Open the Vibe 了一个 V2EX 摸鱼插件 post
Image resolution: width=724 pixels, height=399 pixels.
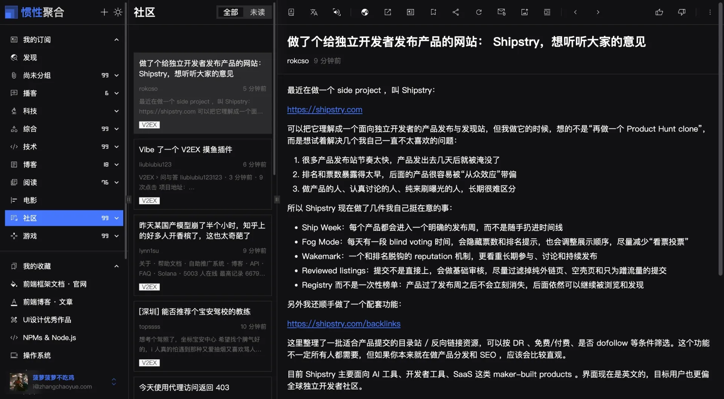pos(202,174)
